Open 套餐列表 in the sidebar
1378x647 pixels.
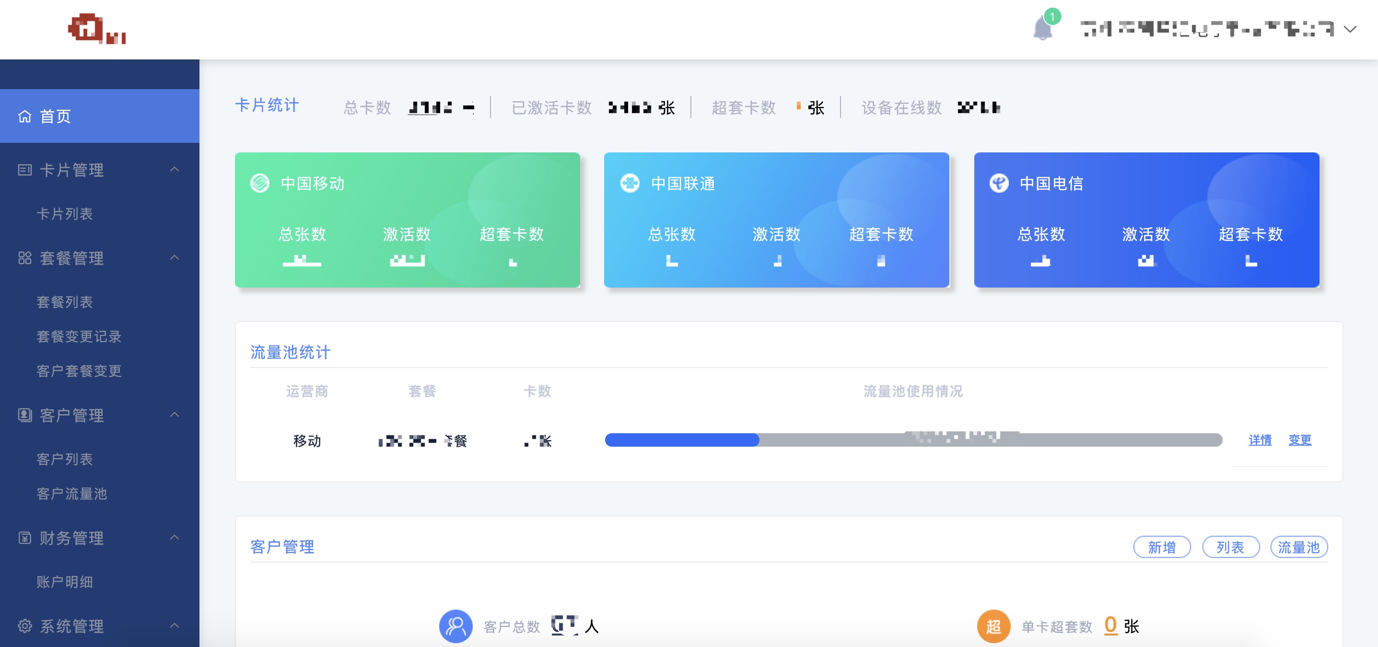point(65,302)
